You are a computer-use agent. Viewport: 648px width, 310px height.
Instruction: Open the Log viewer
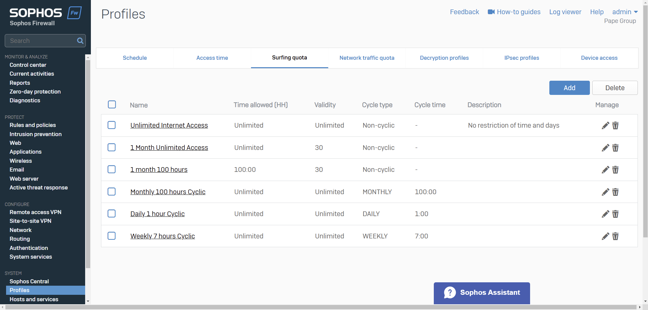click(565, 12)
